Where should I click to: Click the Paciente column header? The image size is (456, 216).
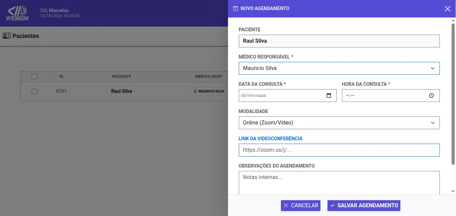point(121,76)
